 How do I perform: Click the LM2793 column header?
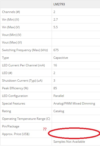(59, 4)
